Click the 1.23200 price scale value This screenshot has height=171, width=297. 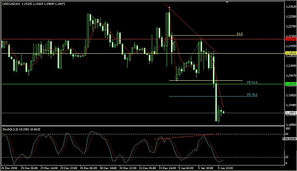(x=291, y=17)
